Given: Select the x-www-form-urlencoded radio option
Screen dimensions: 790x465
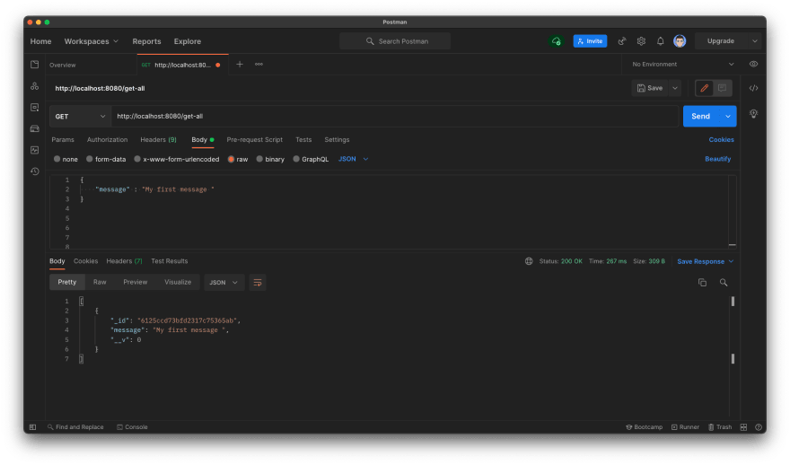Looking at the screenshot, I should point(137,159).
